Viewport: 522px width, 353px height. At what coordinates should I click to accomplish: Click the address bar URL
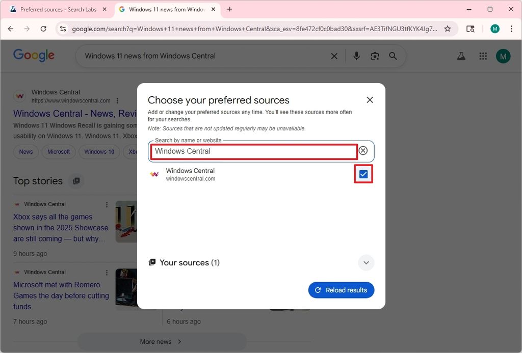[254, 29]
